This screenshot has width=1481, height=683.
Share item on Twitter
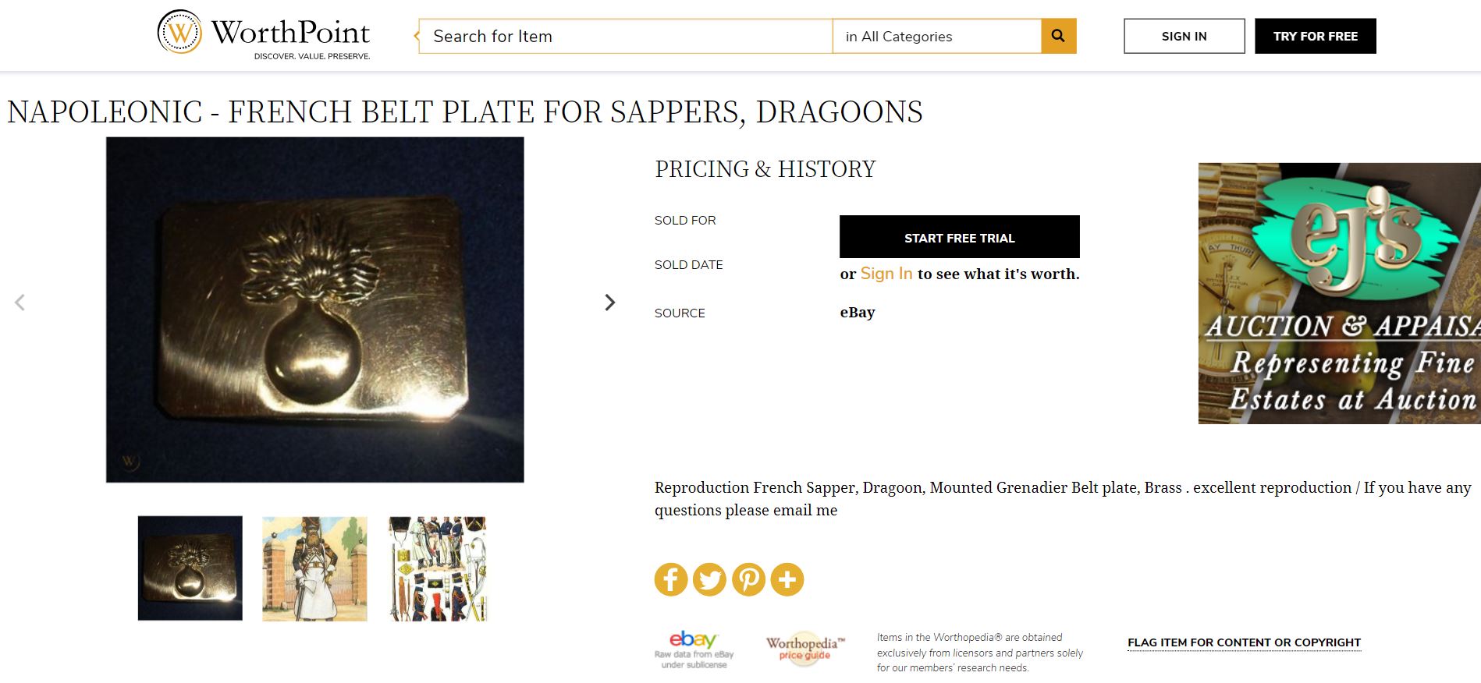(709, 579)
